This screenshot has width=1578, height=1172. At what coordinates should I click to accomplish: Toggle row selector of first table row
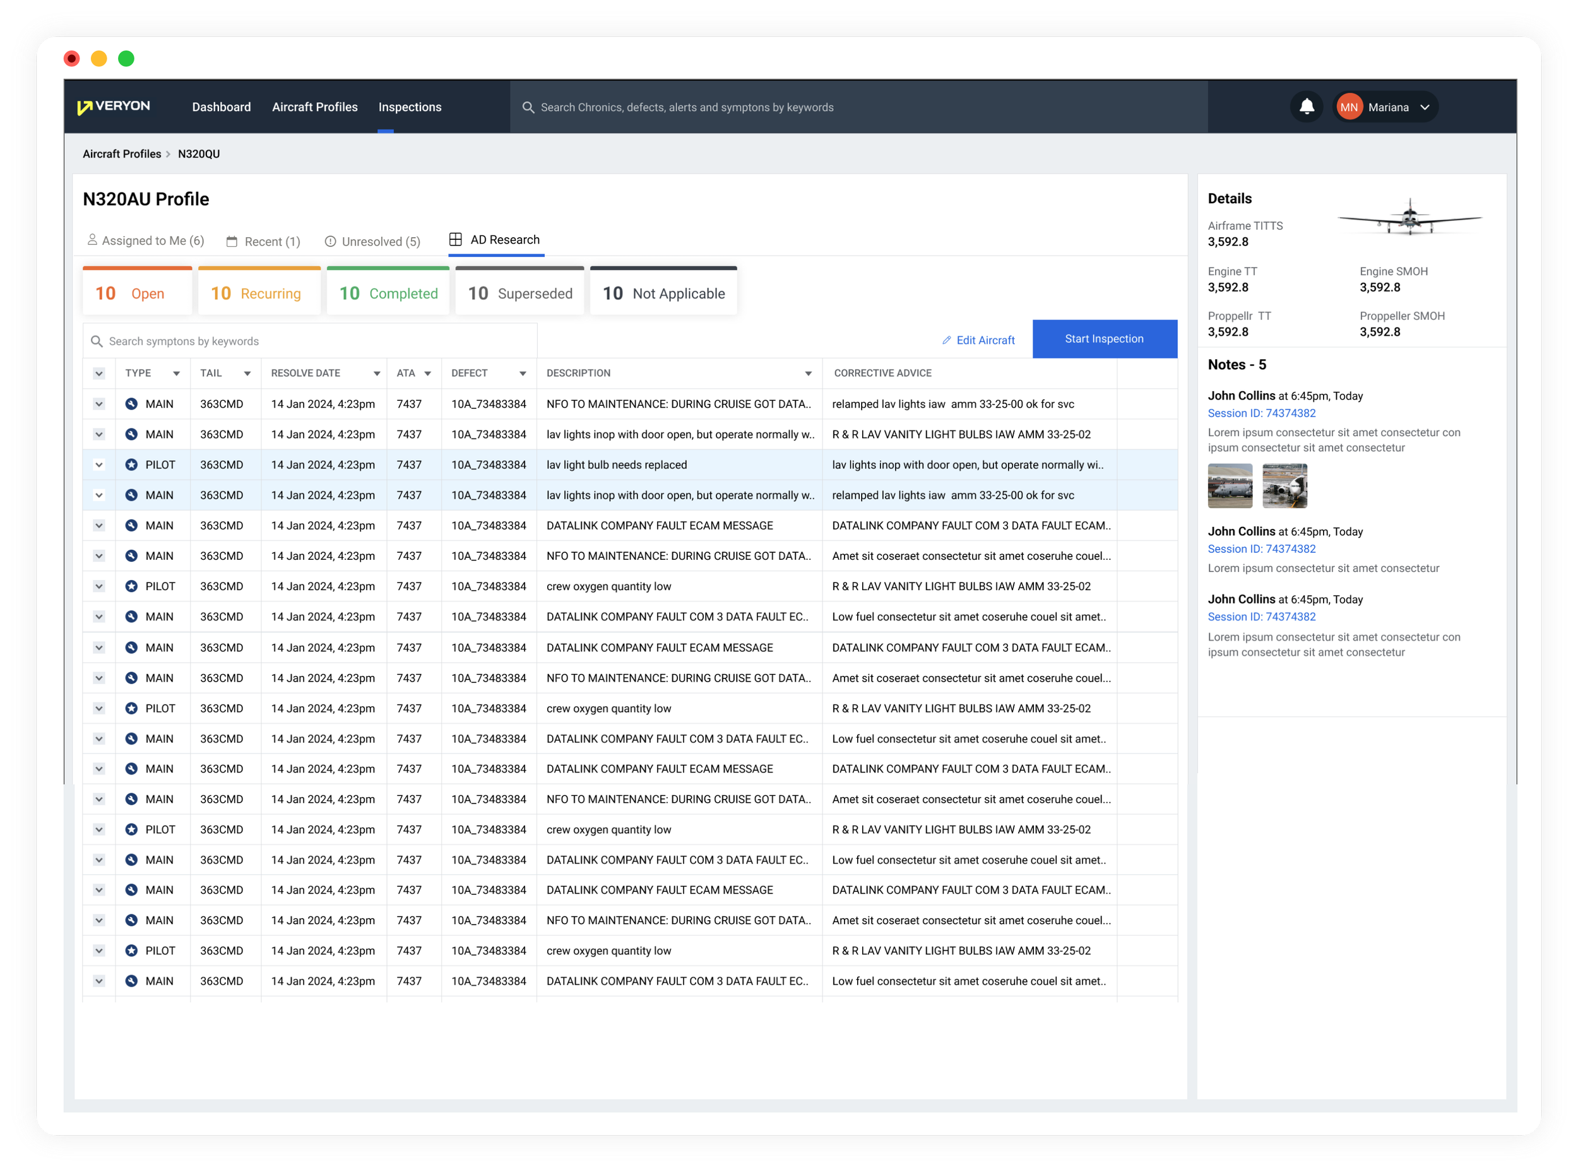point(99,405)
